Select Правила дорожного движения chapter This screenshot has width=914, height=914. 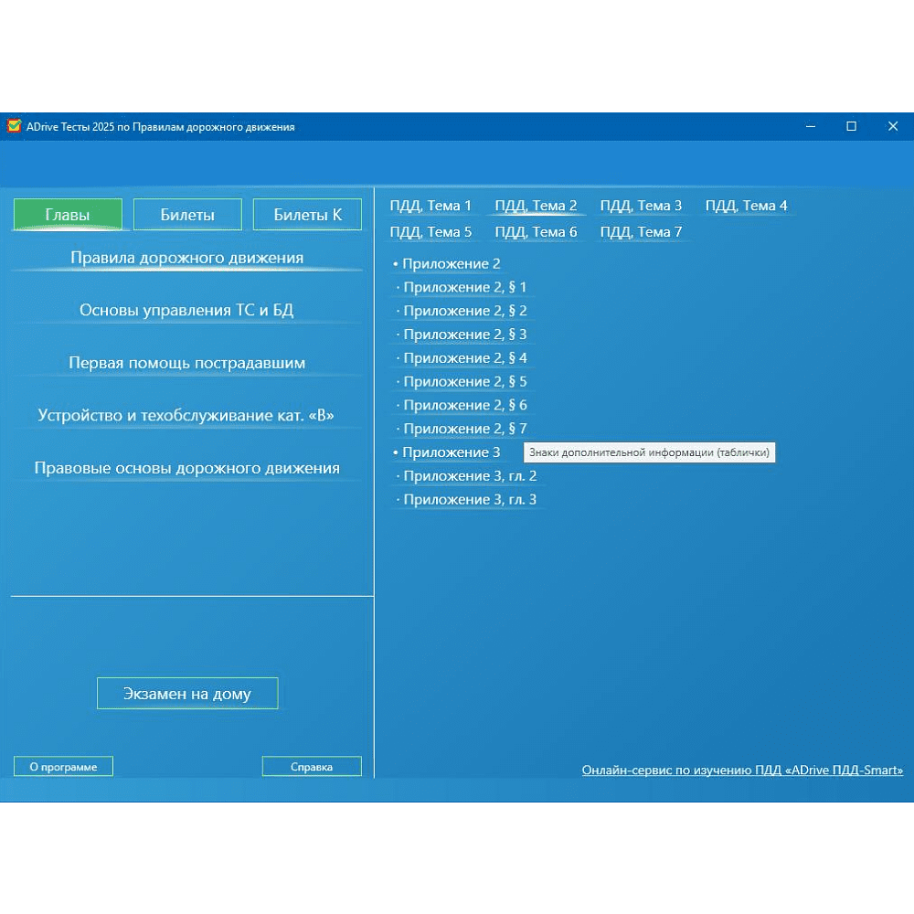pyautogui.click(x=186, y=258)
